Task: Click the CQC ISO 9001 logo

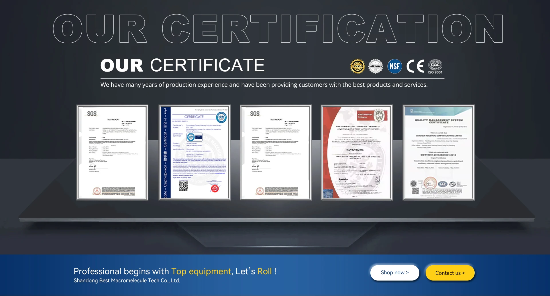Action: click(x=435, y=67)
